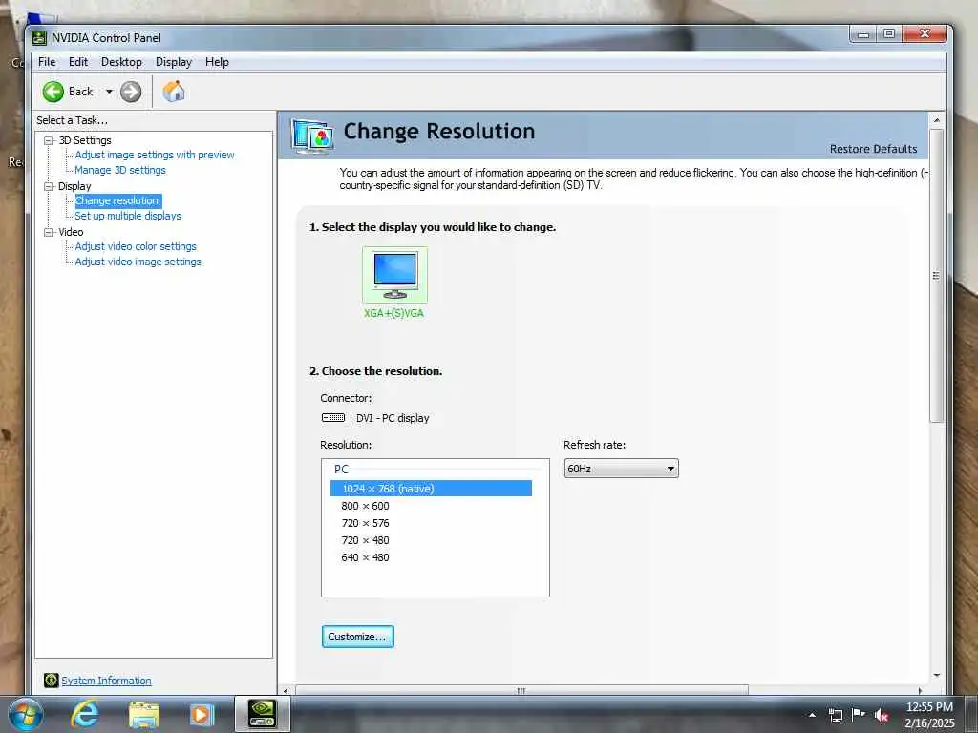
Task: Launch Internet Explorer from taskbar
Action: point(85,715)
